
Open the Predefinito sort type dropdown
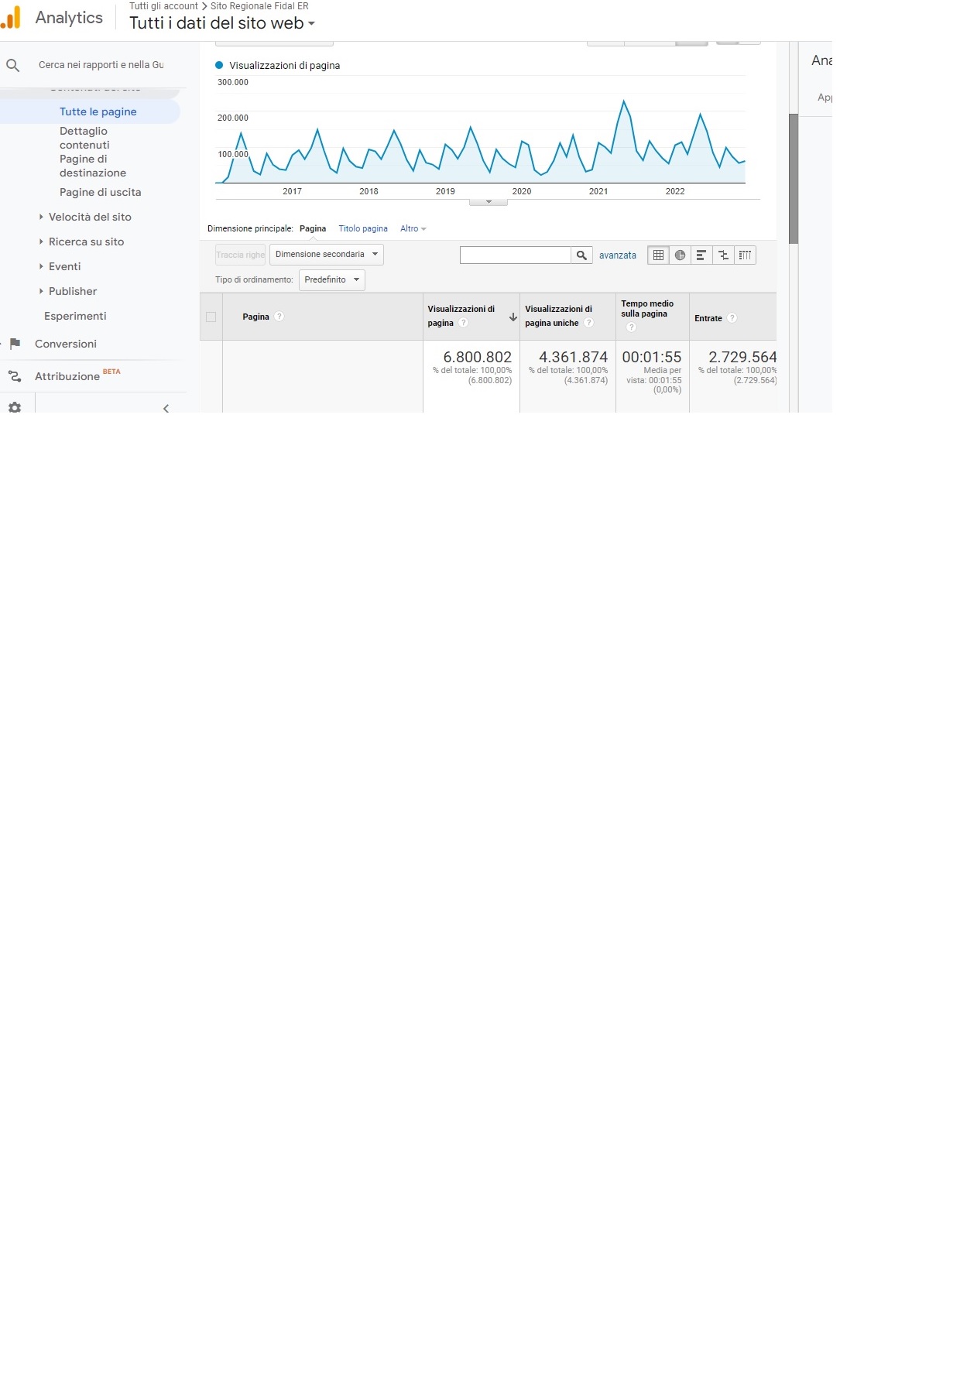pos(331,280)
